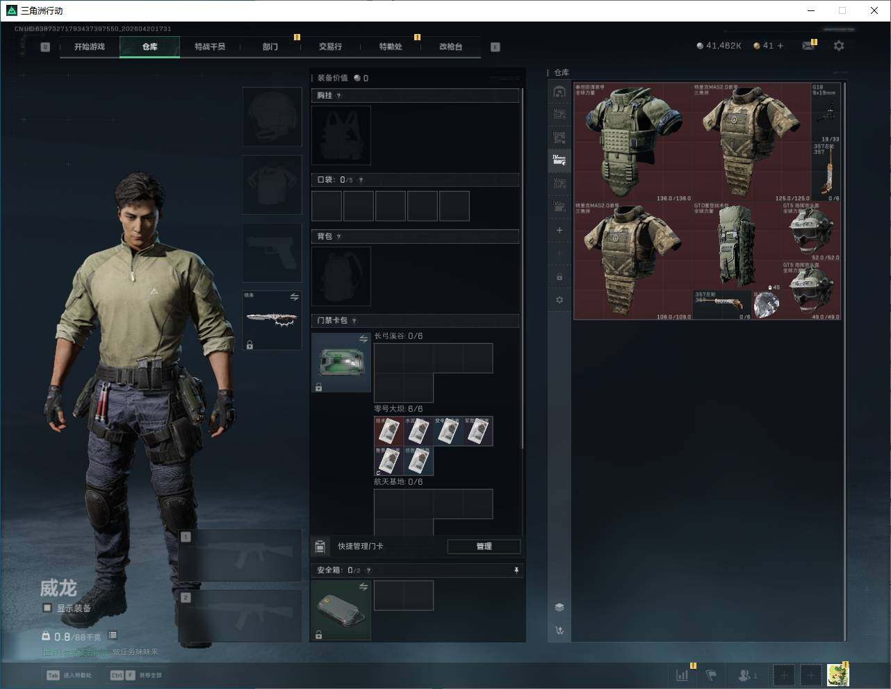Click the question mark next to 安全箱
Viewport: 891px width, 689px height.
pyautogui.click(x=368, y=570)
